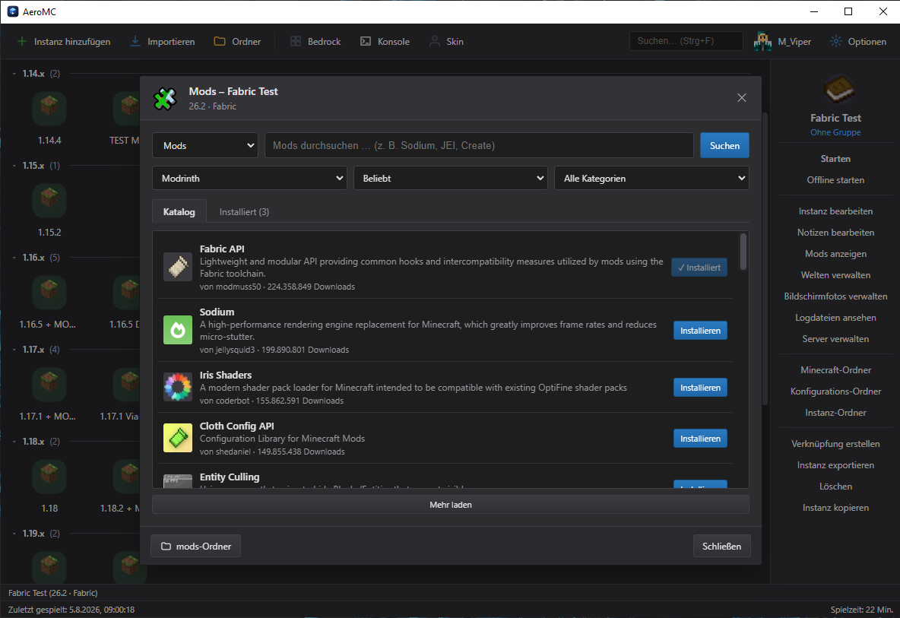Click the Cloth Config API mod icon

(x=178, y=438)
